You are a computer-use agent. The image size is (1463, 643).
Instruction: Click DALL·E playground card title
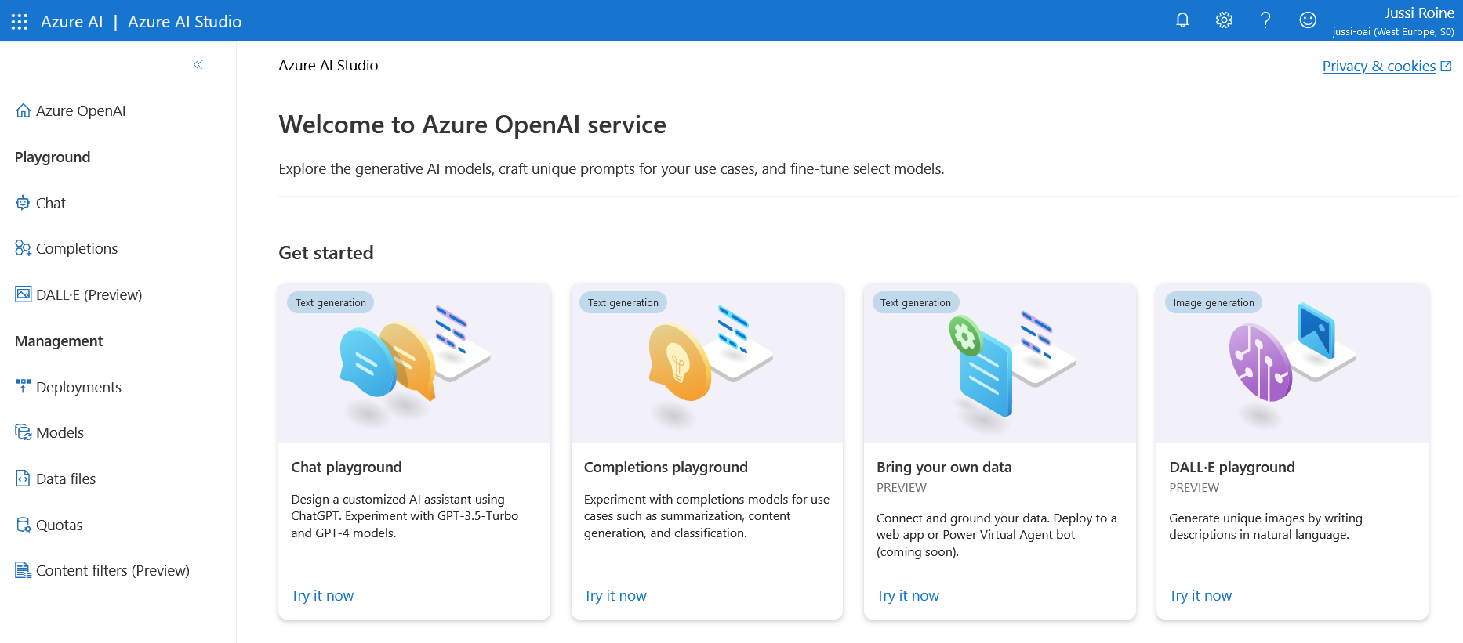pyautogui.click(x=1232, y=468)
